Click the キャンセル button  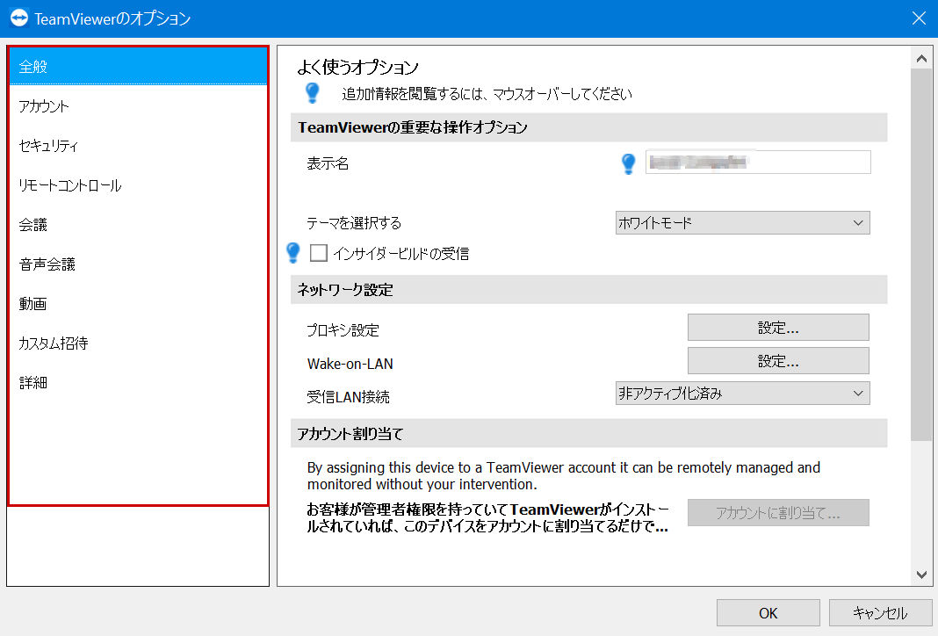click(x=880, y=612)
